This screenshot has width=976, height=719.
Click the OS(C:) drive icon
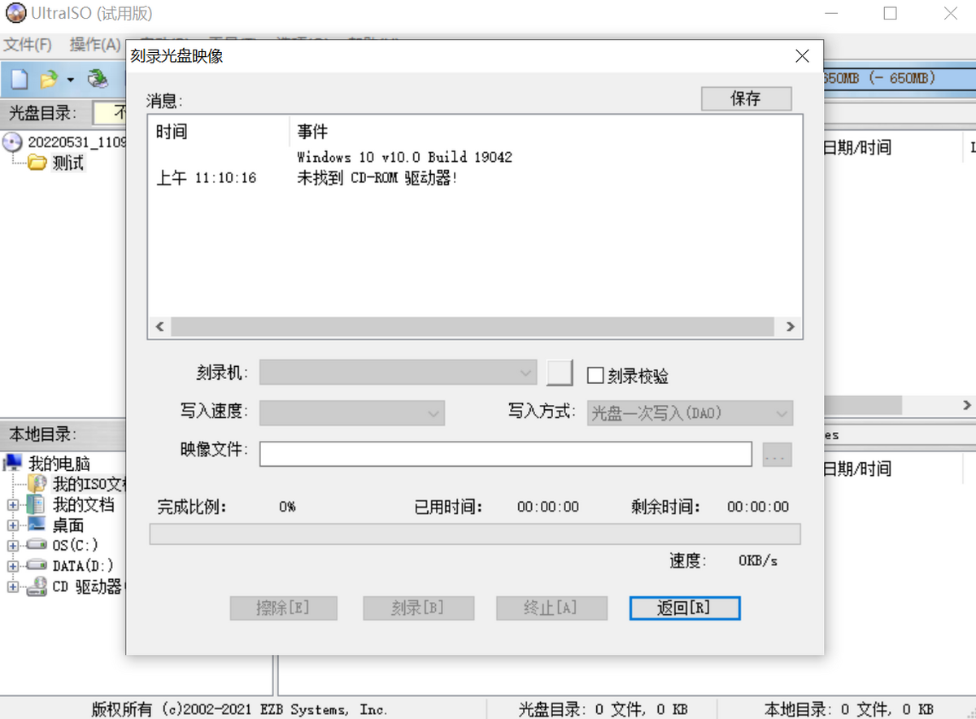(37, 545)
